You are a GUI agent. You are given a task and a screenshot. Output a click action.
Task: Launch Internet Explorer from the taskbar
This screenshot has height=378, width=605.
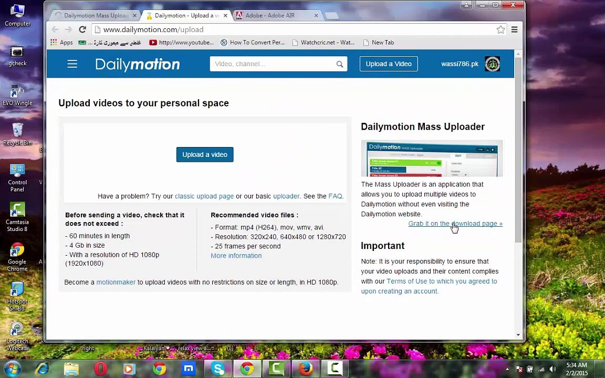tap(42, 369)
